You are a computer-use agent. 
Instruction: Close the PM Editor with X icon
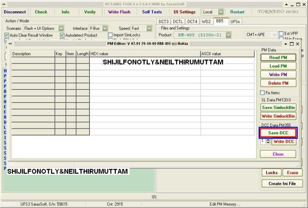297,44
